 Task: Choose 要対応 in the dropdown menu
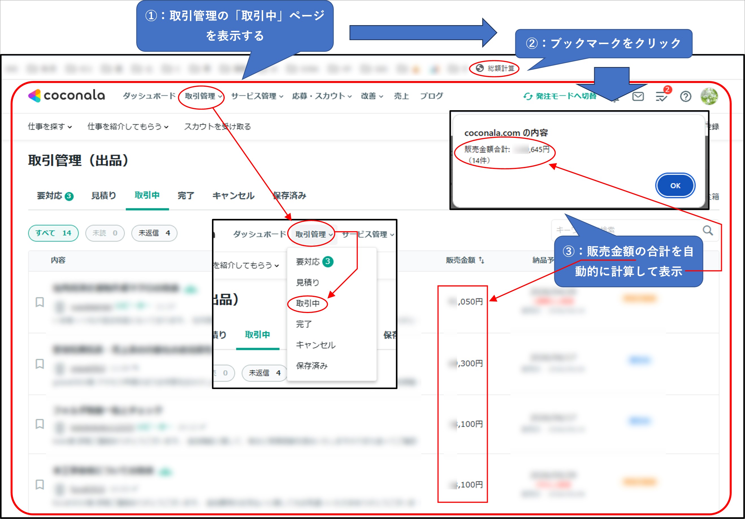pos(314,262)
